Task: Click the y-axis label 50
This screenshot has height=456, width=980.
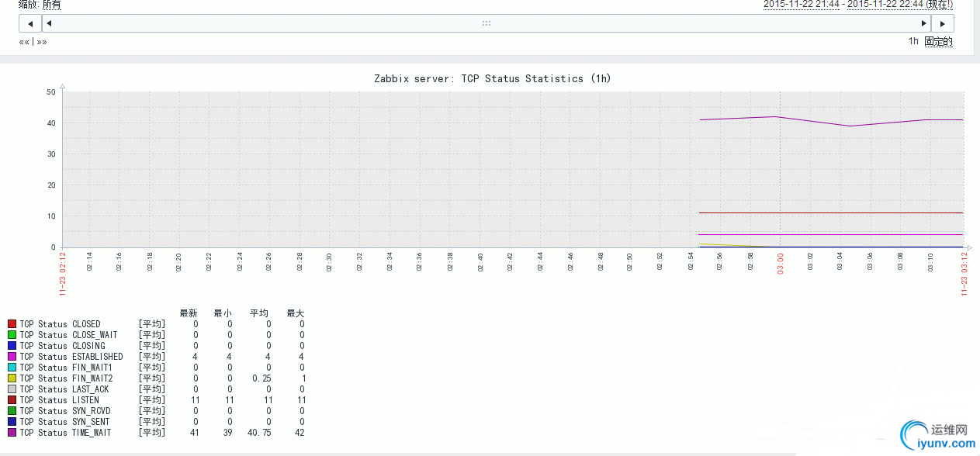Action: (x=51, y=92)
